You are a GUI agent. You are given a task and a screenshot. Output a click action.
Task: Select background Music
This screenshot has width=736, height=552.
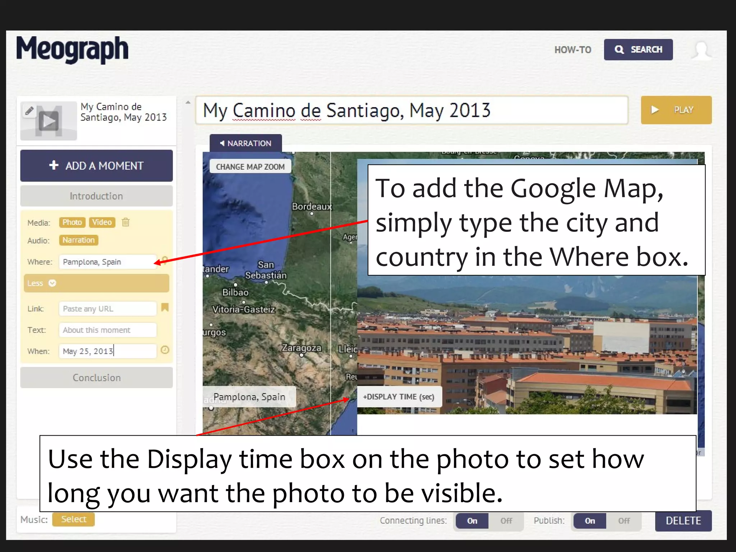pyautogui.click(x=73, y=519)
